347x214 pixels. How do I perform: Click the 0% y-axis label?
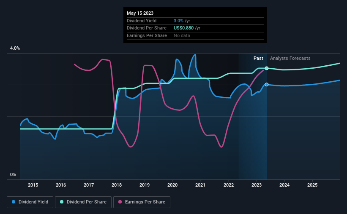point(13,175)
